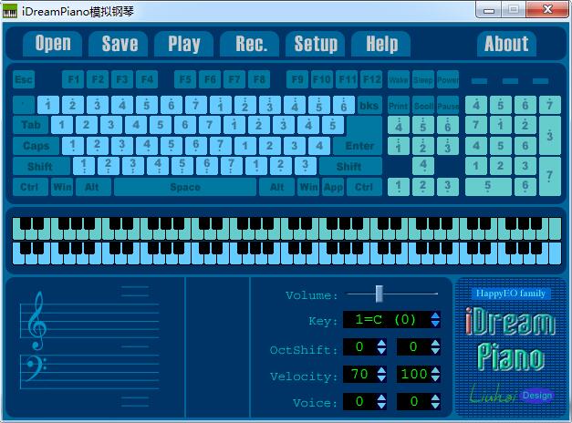Increase the first Voice value
This screenshot has width=572, height=423.
tap(381, 397)
